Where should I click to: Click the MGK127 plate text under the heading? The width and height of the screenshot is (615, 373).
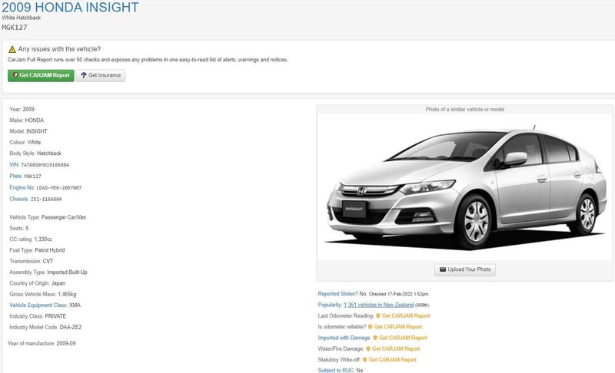click(15, 28)
